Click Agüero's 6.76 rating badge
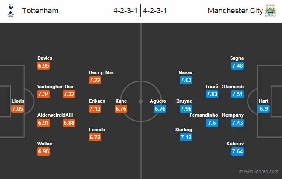The image size is (282, 179). tap(160, 109)
